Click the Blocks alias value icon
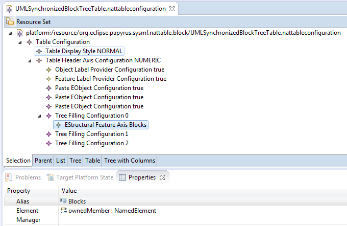This screenshot has width=347, height=226. pyautogui.click(x=63, y=201)
